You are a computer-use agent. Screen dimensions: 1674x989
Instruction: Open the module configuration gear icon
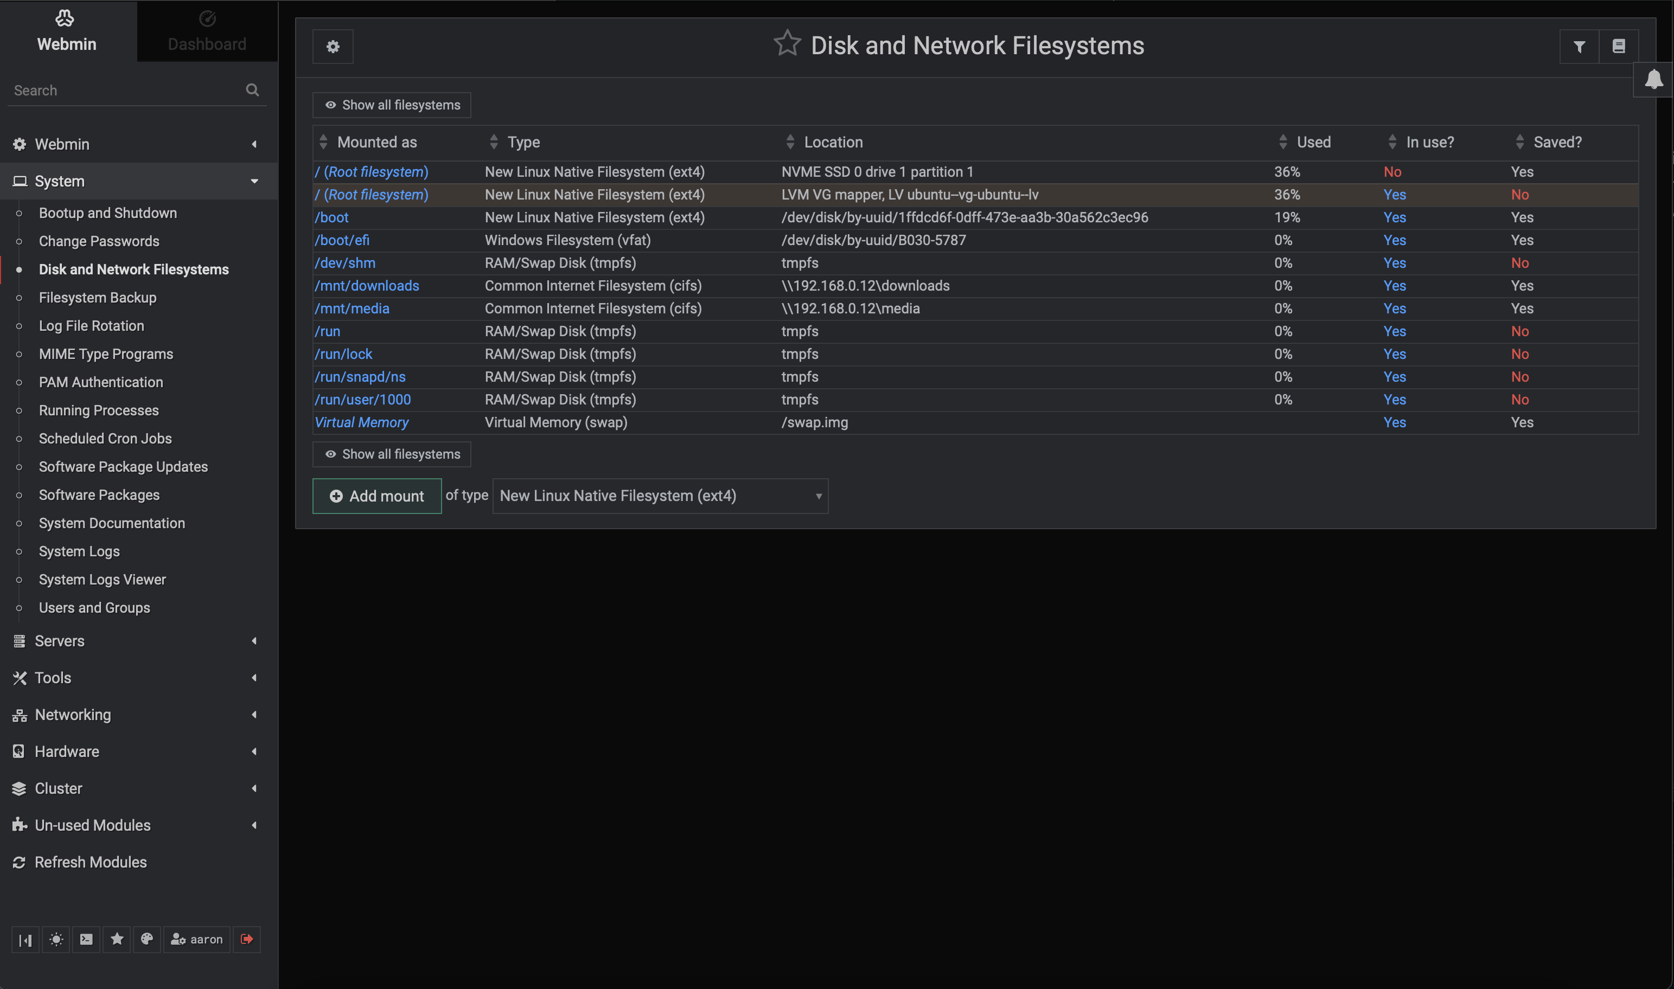coord(333,47)
